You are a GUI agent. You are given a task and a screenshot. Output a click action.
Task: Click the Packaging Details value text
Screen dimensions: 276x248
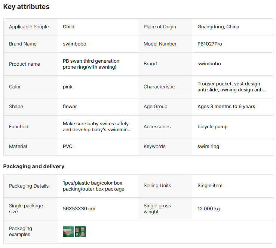tap(93, 186)
